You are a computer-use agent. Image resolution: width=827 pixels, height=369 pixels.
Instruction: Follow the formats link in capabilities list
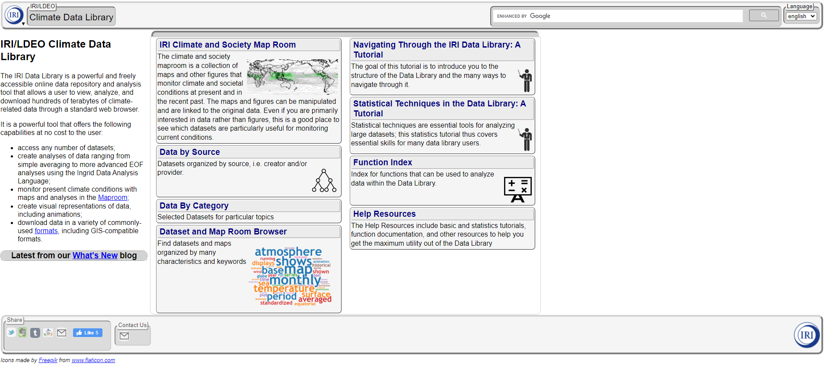click(46, 231)
